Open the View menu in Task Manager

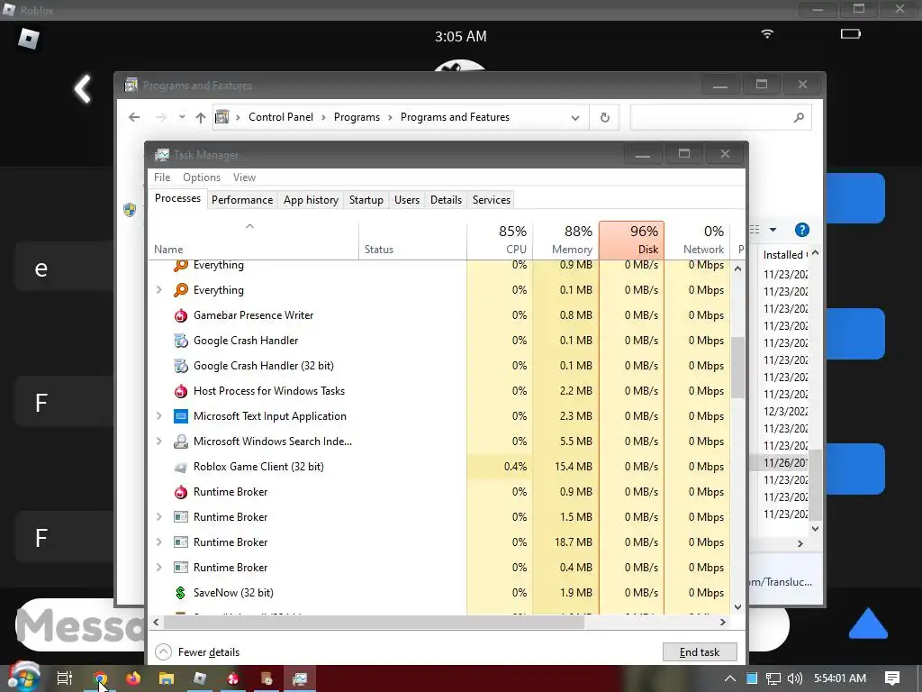coord(244,178)
